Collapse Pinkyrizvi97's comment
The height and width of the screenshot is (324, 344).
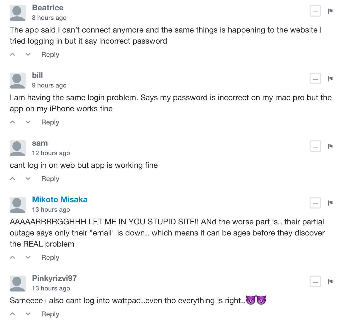[x=315, y=282]
